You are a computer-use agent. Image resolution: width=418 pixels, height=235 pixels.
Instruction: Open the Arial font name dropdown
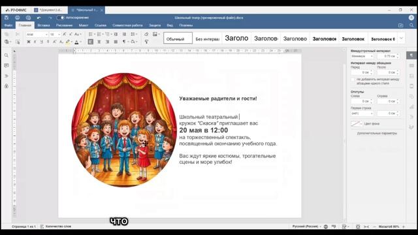pyautogui.click(x=46, y=35)
